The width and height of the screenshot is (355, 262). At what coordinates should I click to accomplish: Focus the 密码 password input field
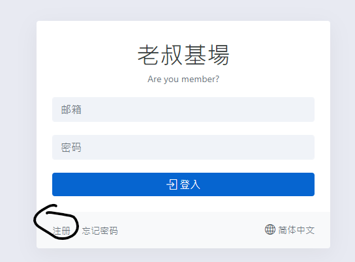(x=183, y=147)
